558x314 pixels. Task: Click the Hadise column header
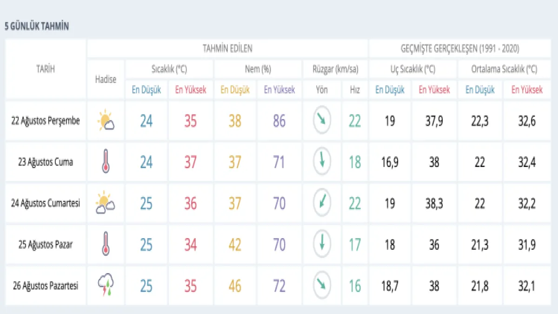pos(106,79)
